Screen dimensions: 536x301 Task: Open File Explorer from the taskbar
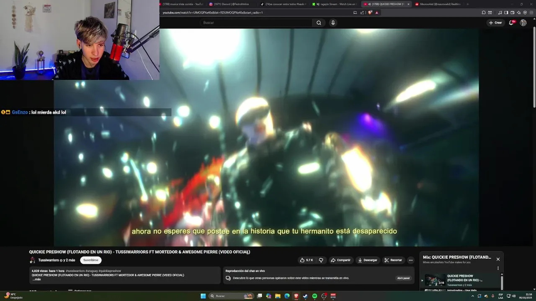pyautogui.click(x=278, y=296)
